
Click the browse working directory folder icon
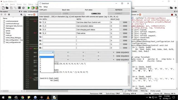click(x=171, y=8)
